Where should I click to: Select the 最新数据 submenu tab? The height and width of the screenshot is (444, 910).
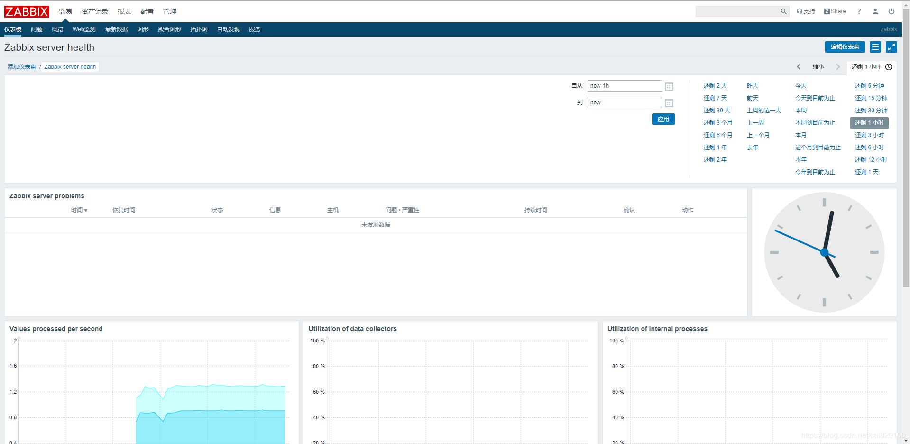coord(116,29)
